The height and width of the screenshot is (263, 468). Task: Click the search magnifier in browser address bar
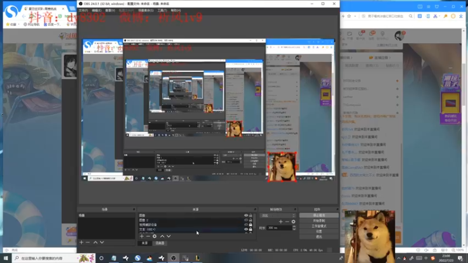coord(411,16)
